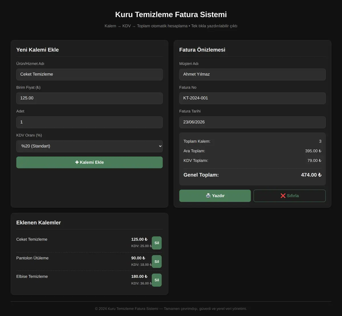Screen dimensions: 342x316
Task: Remove the Pantolon Ütüleme row
Action: click(x=156, y=262)
